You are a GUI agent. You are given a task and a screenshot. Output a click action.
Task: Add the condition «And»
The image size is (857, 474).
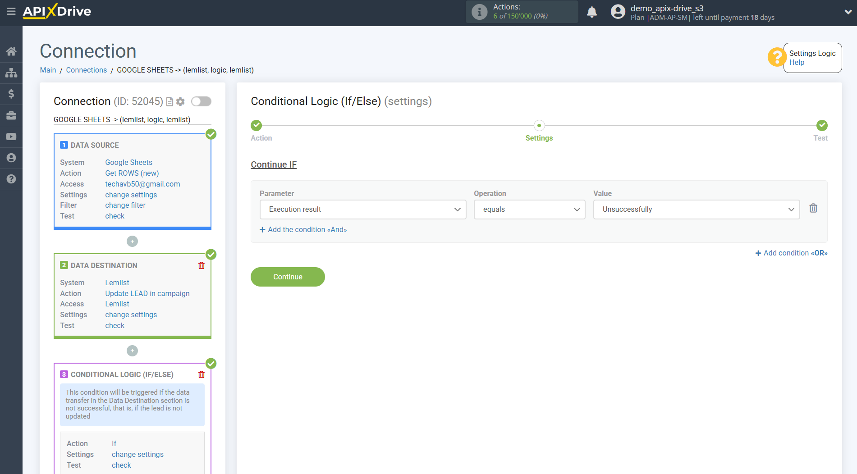[x=303, y=230]
